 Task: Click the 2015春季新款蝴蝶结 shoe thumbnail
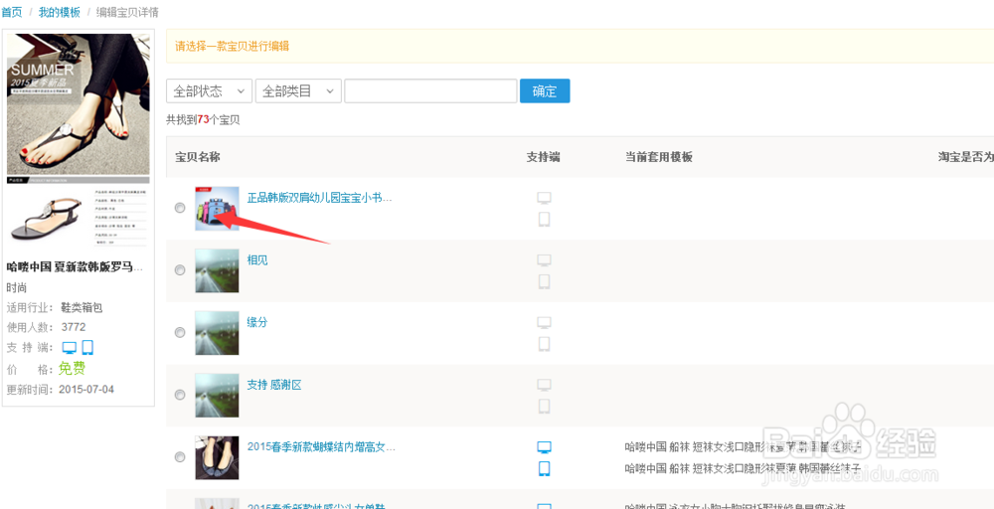point(217,457)
